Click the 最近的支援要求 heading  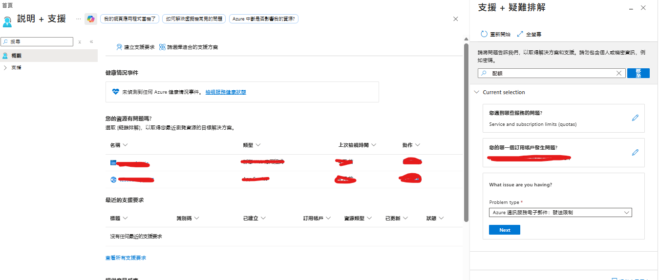click(125, 200)
